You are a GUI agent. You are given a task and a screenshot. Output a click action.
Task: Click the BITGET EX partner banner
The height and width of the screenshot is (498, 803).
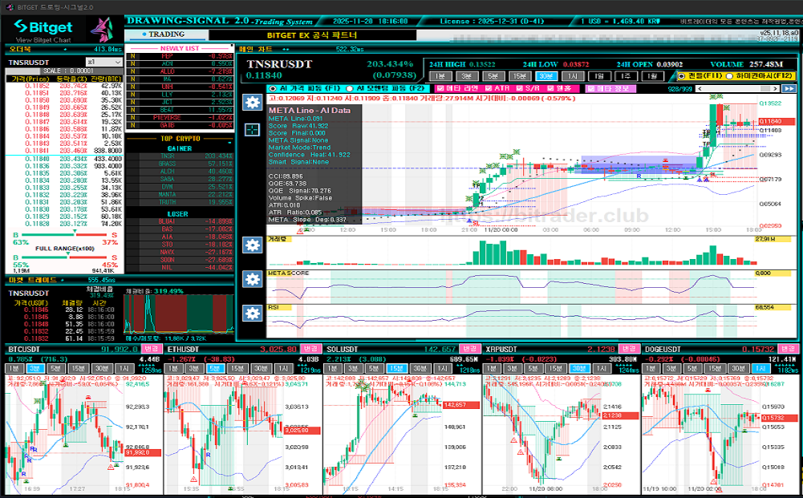click(312, 35)
